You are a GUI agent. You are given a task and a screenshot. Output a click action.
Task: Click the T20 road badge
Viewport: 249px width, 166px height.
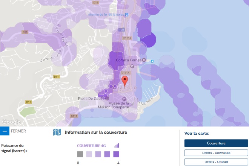(x=121, y=30)
